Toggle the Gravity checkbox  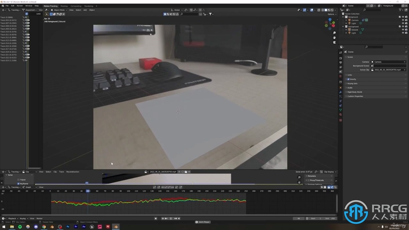point(348,79)
